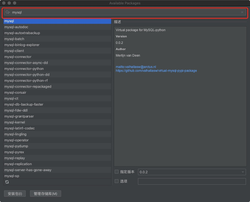Click the 安装包(I) install button
The image size is (250, 202).
pos(15,194)
